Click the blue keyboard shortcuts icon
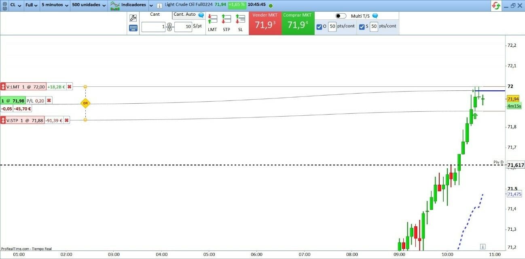The width and height of the screenshot is (525, 259). 133,28
